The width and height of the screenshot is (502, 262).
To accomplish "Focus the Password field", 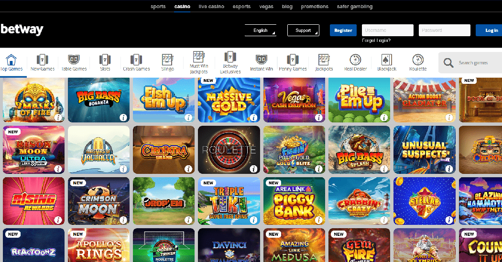I will coord(444,30).
